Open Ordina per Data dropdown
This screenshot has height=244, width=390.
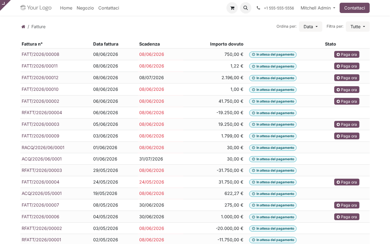tap(311, 27)
